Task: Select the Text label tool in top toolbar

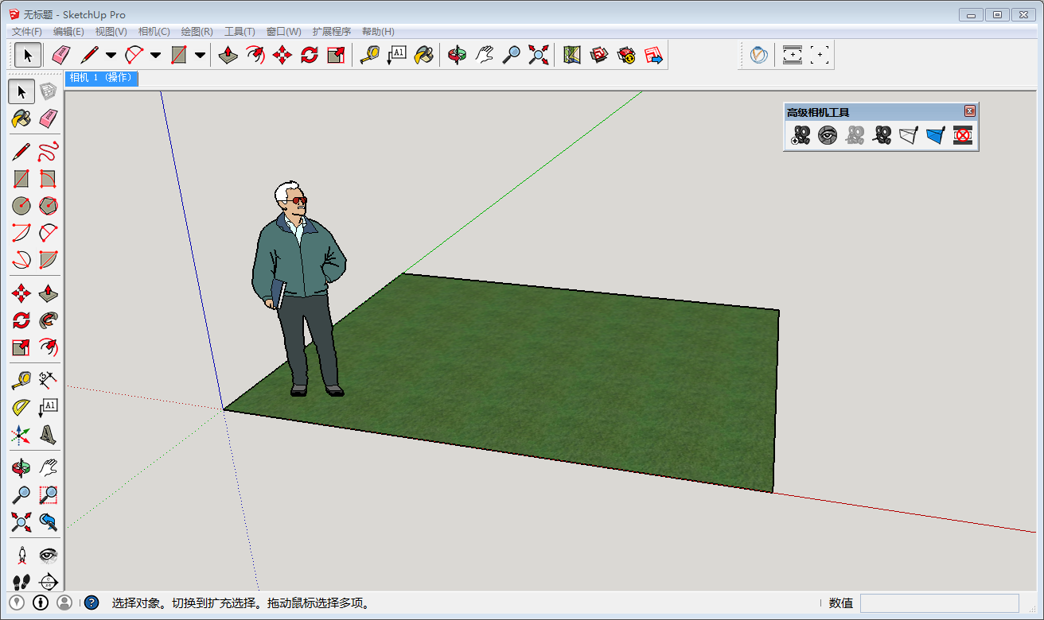Action: click(x=396, y=55)
